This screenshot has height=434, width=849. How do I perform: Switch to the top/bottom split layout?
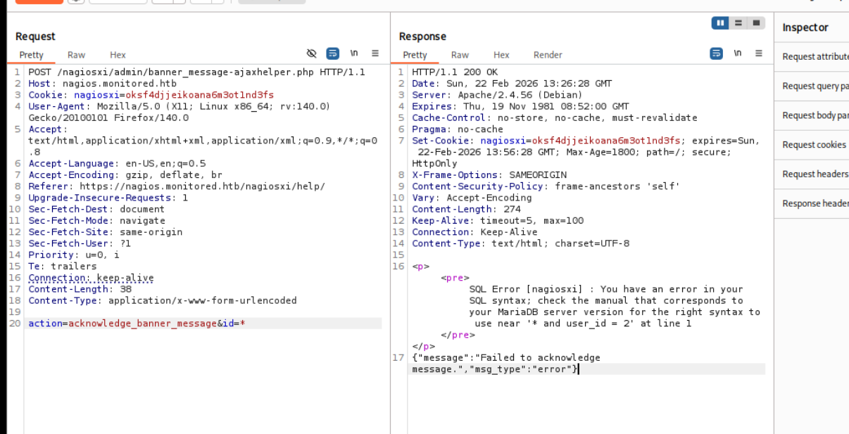click(x=738, y=23)
